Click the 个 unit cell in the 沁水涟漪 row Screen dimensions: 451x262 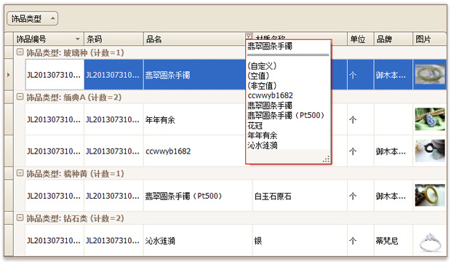point(360,240)
